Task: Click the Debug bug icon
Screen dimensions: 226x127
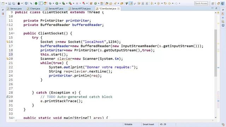Action: pyautogui.click(x=50, y=3)
